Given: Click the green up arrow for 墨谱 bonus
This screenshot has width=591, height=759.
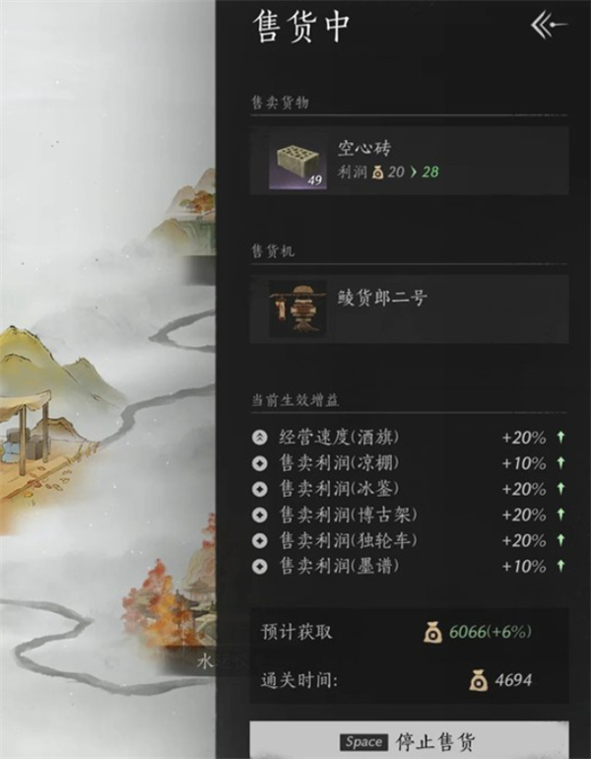Looking at the screenshot, I should point(560,566).
